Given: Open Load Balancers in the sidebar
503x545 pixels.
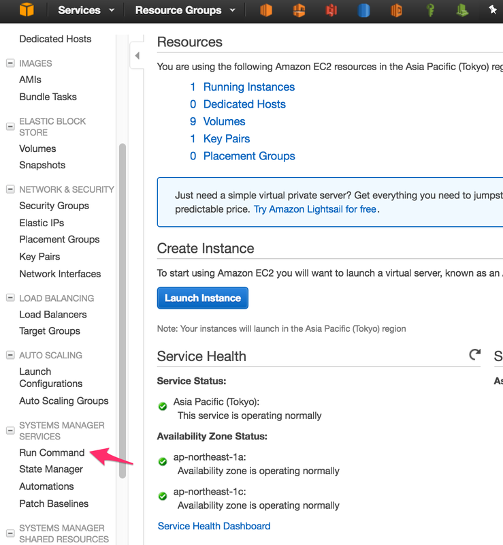Looking at the screenshot, I should click(53, 315).
